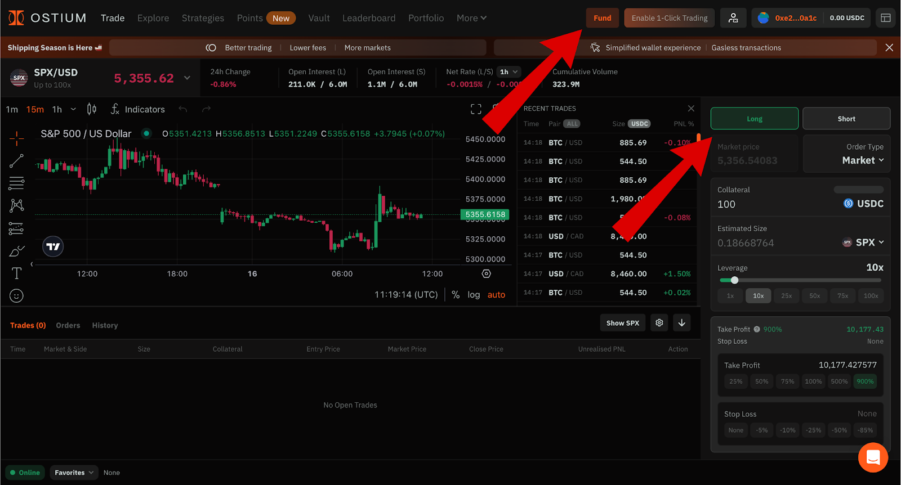The width and height of the screenshot is (901, 485).
Task: Toggle percent scale on chart
Action: tap(456, 295)
